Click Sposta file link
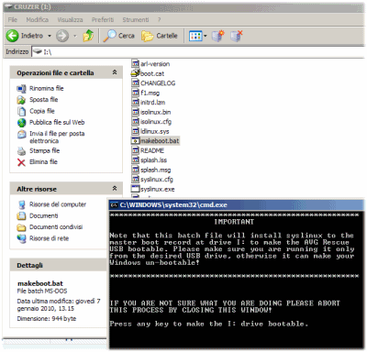Viewport: 367px width, 352px height. click(x=44, y=100)
